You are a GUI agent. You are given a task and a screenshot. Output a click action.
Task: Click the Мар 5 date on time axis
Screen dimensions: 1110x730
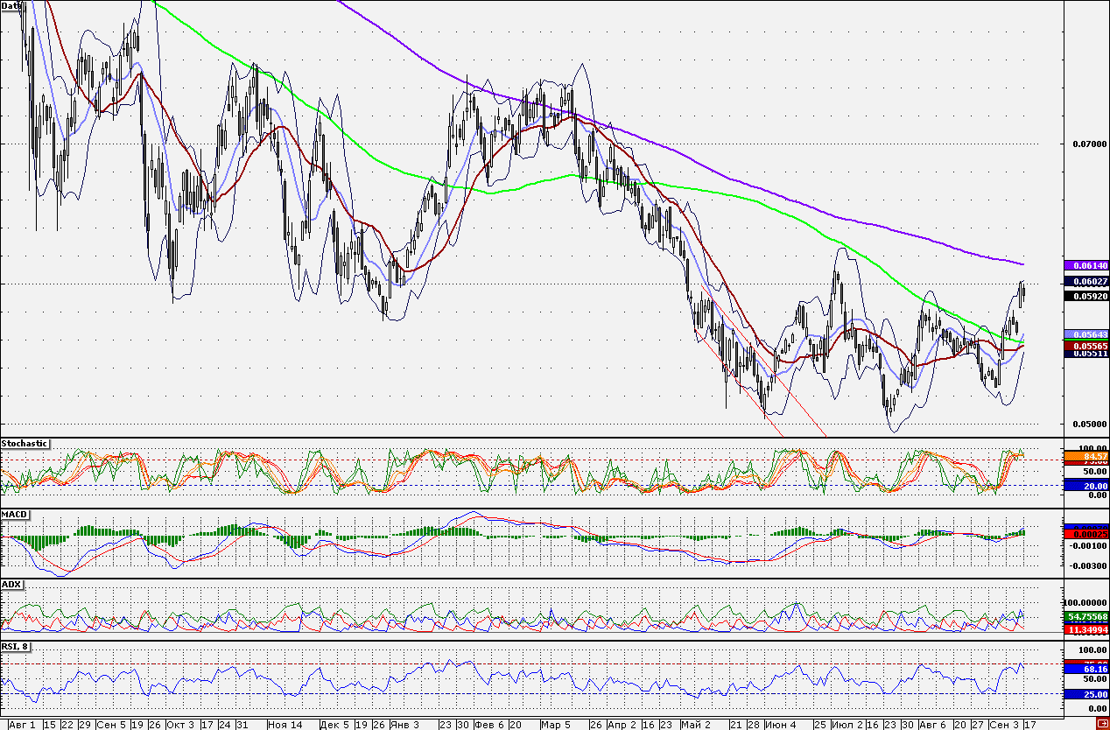tap(555, 725)
